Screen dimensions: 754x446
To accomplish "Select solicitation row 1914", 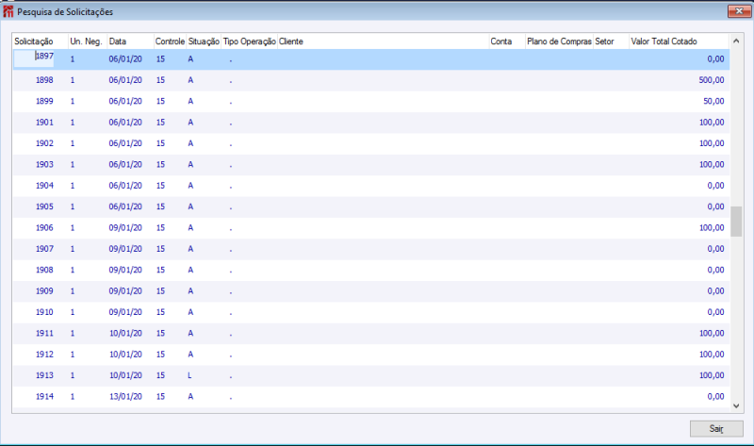I will (x=371, y=397).
